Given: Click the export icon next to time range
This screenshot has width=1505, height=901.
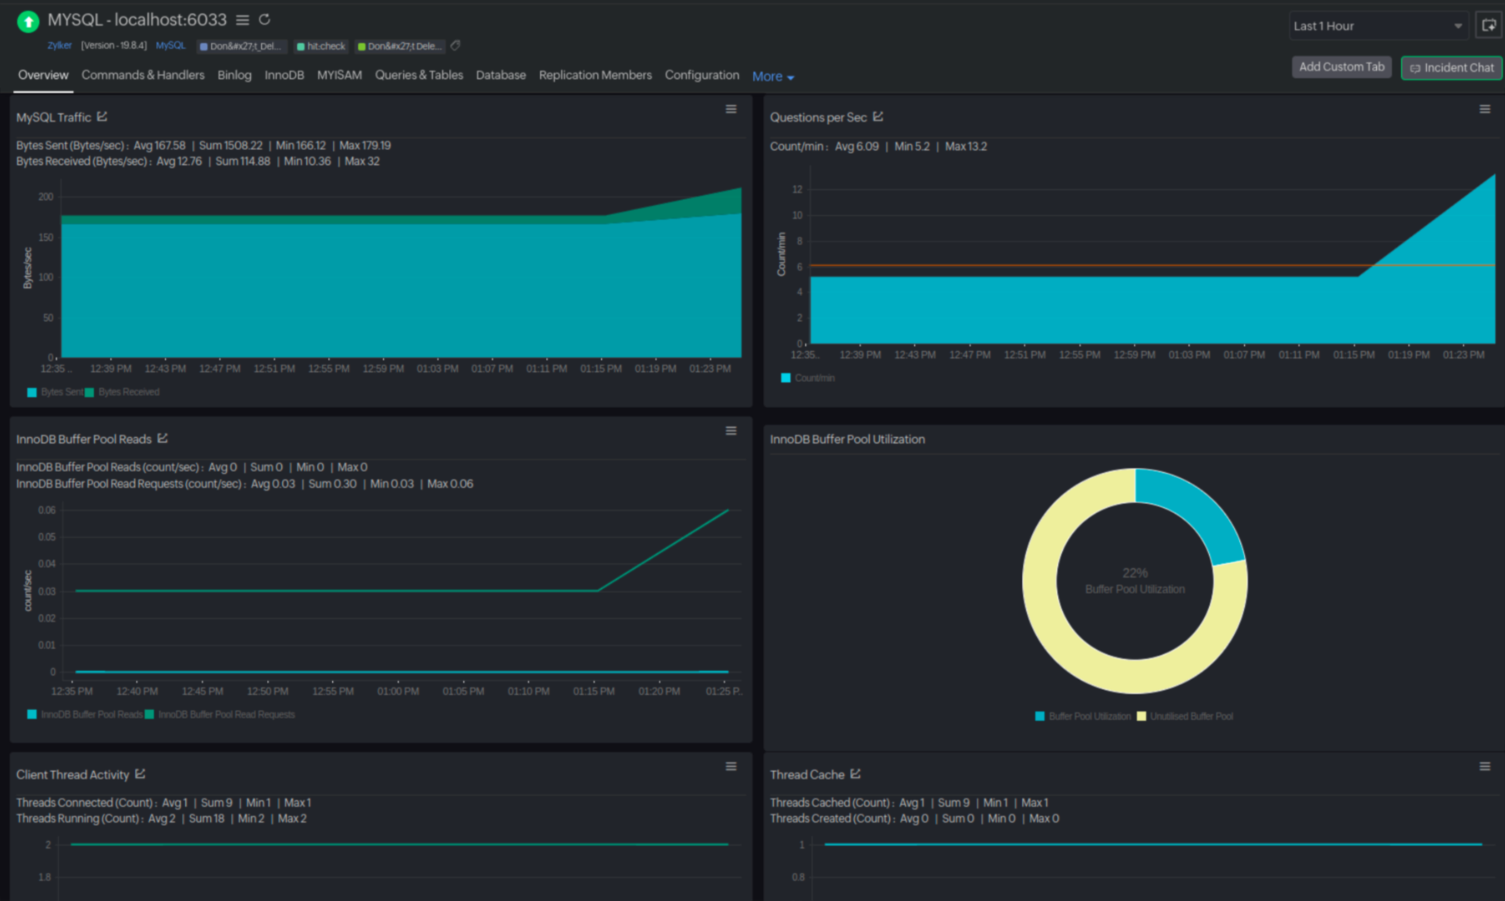Looking at the screenshot, I should (1488, 26).
